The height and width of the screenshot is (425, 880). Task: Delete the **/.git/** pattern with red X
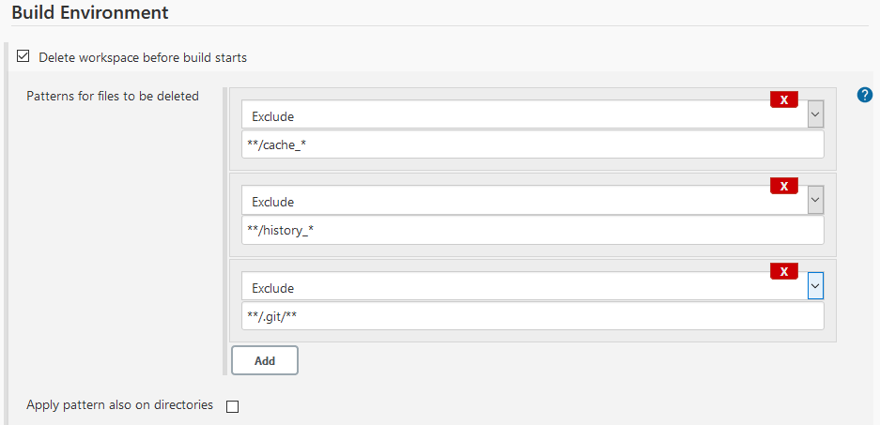click(x=783, y=272)
